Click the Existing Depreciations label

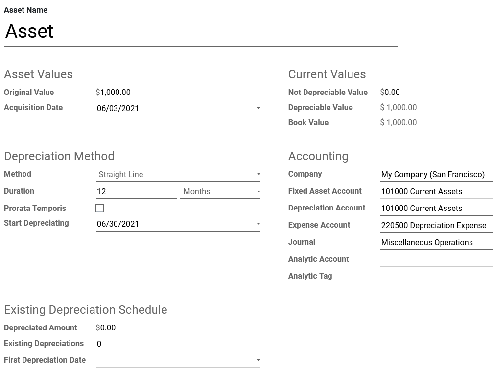click(44, 343)
